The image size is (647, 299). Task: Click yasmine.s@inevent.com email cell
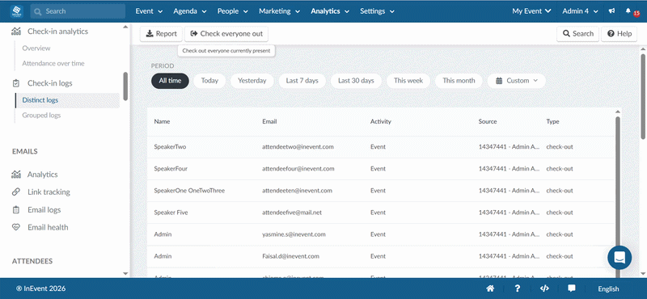tap(294, 234)
